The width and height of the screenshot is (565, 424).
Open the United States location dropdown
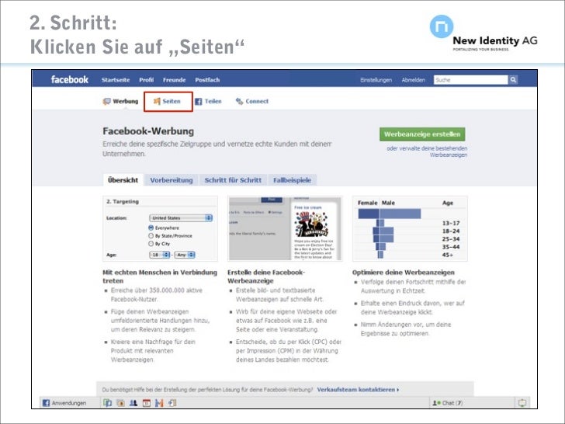[181, 218]
